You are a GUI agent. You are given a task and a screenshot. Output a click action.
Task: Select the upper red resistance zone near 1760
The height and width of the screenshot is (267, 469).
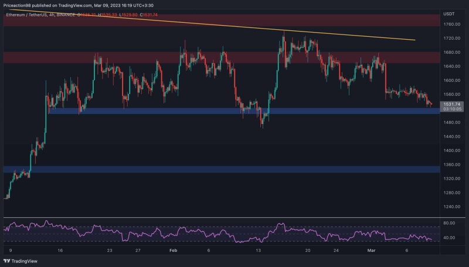click(222, 20)
